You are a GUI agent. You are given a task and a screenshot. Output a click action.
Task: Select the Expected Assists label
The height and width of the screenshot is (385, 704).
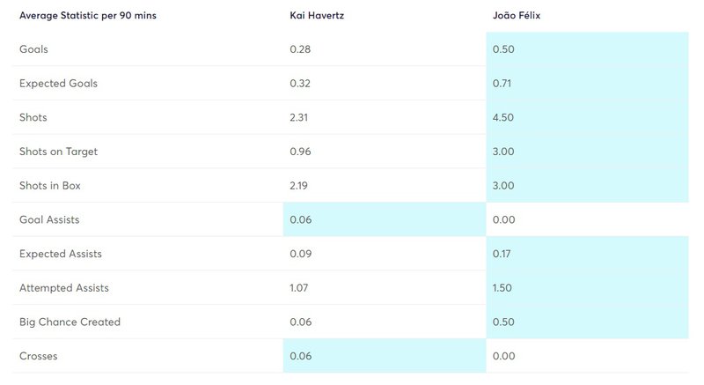pyautogui.click(x=61, y=254)
